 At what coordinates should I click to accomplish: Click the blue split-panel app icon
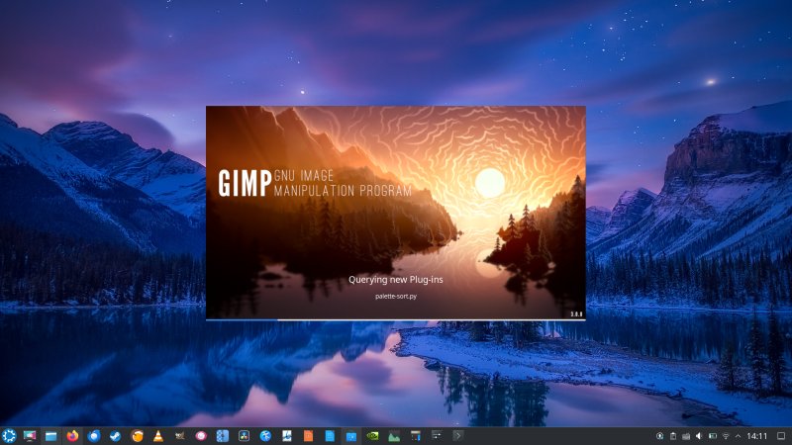coord(222,436)
